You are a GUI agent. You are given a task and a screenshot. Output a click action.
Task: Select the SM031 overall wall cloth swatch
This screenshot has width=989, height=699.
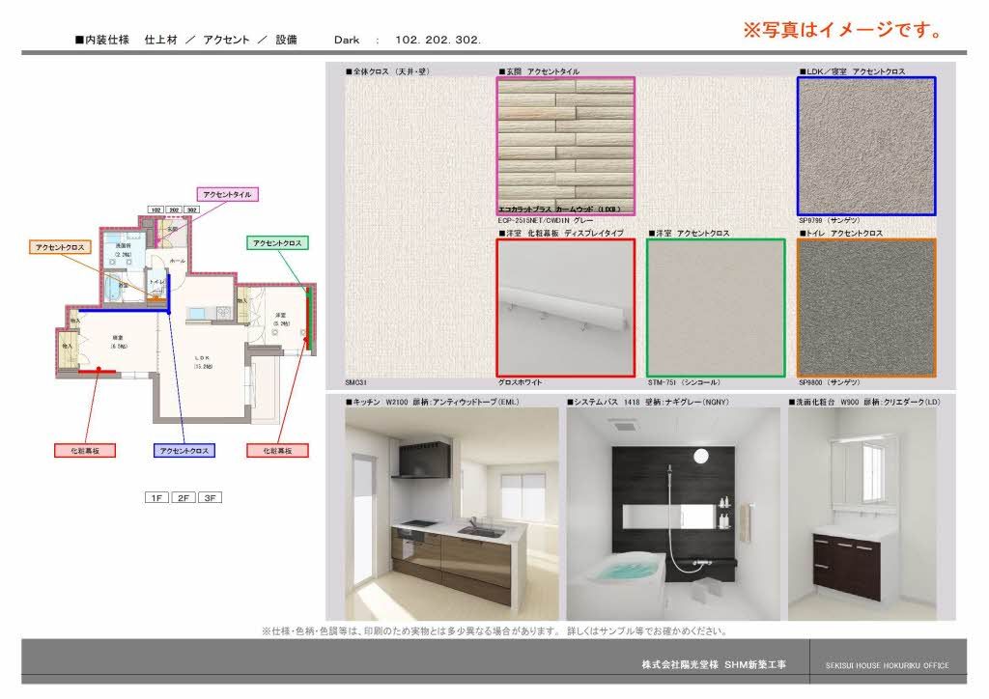coord(417,232)
